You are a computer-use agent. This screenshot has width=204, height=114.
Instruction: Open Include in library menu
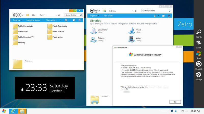(x=34, y=20)
